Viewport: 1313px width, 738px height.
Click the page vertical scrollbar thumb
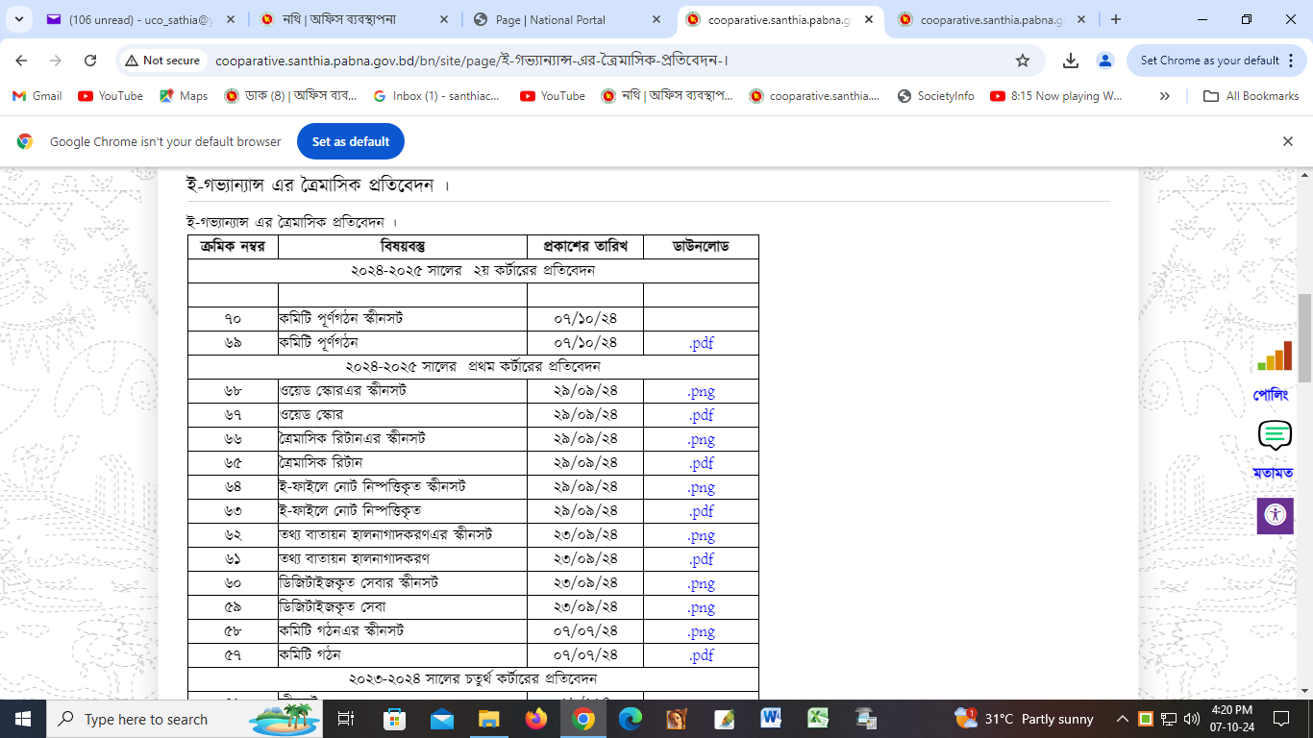pyautogui.click(x=1304, y=336)
